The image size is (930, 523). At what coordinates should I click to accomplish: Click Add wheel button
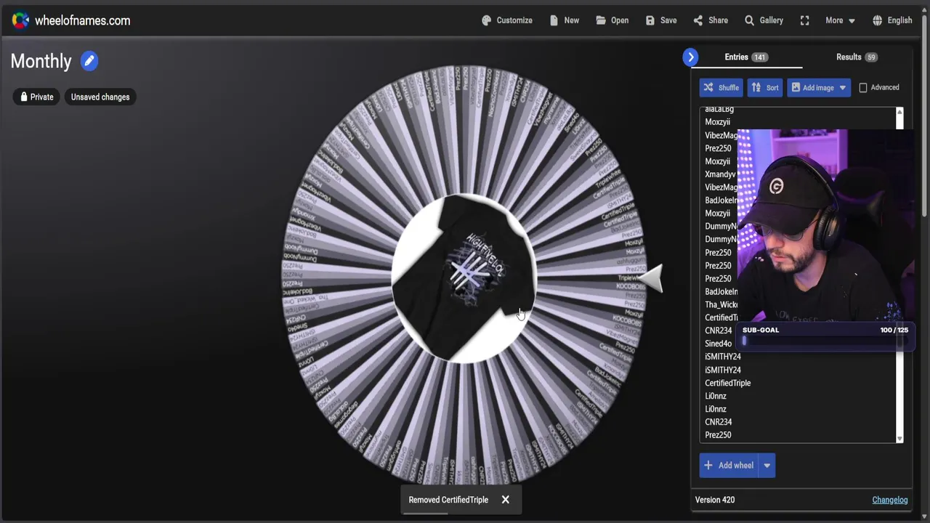click(x=729, y=466)
